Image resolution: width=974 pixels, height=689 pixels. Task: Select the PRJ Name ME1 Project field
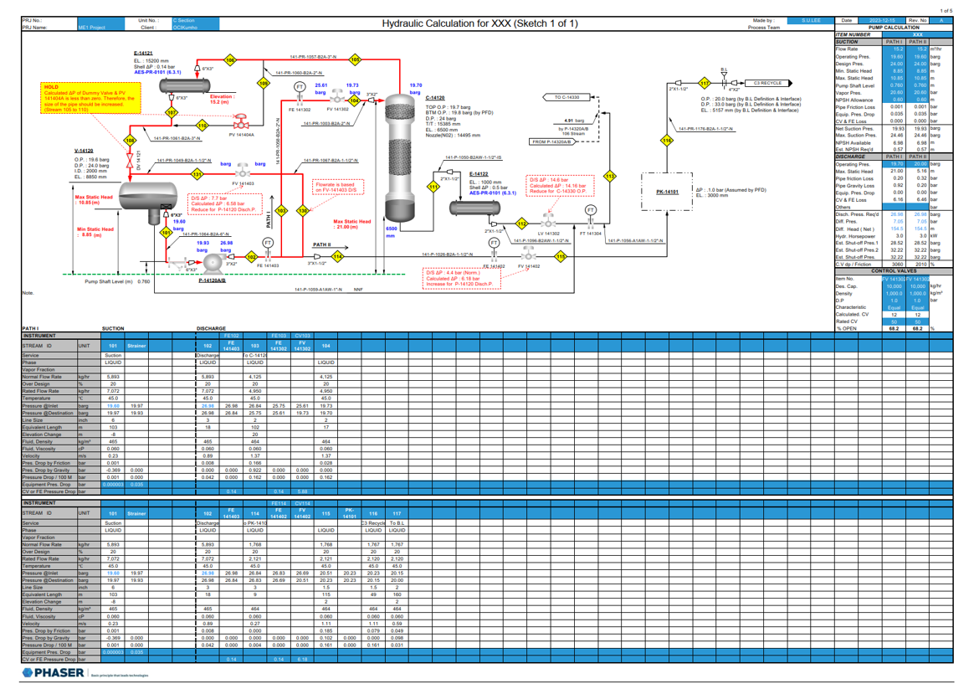(x=100, y=28)
